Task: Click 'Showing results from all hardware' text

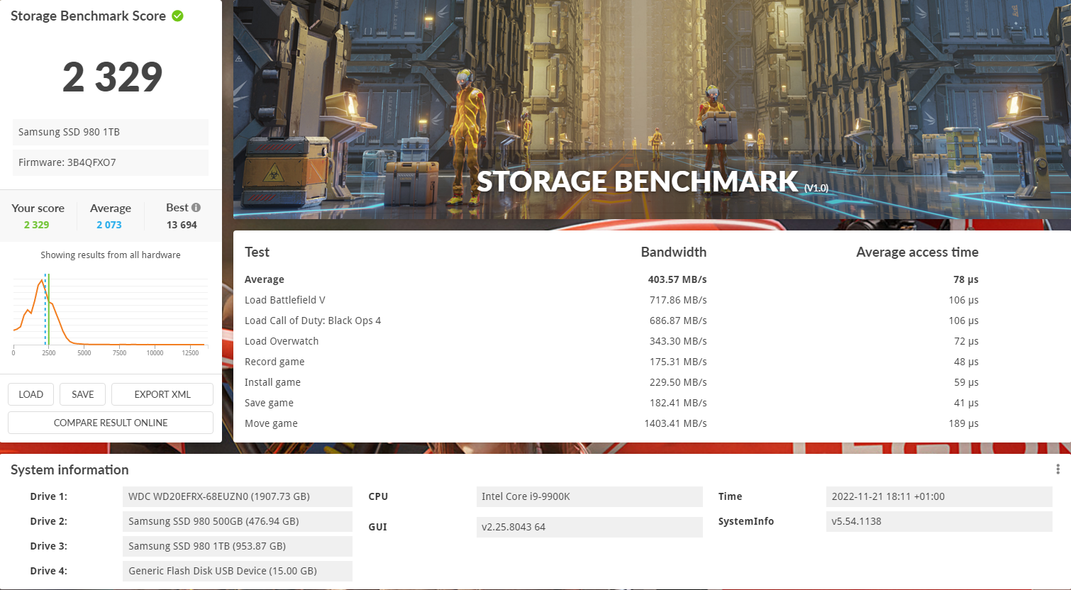Action: 111,255
